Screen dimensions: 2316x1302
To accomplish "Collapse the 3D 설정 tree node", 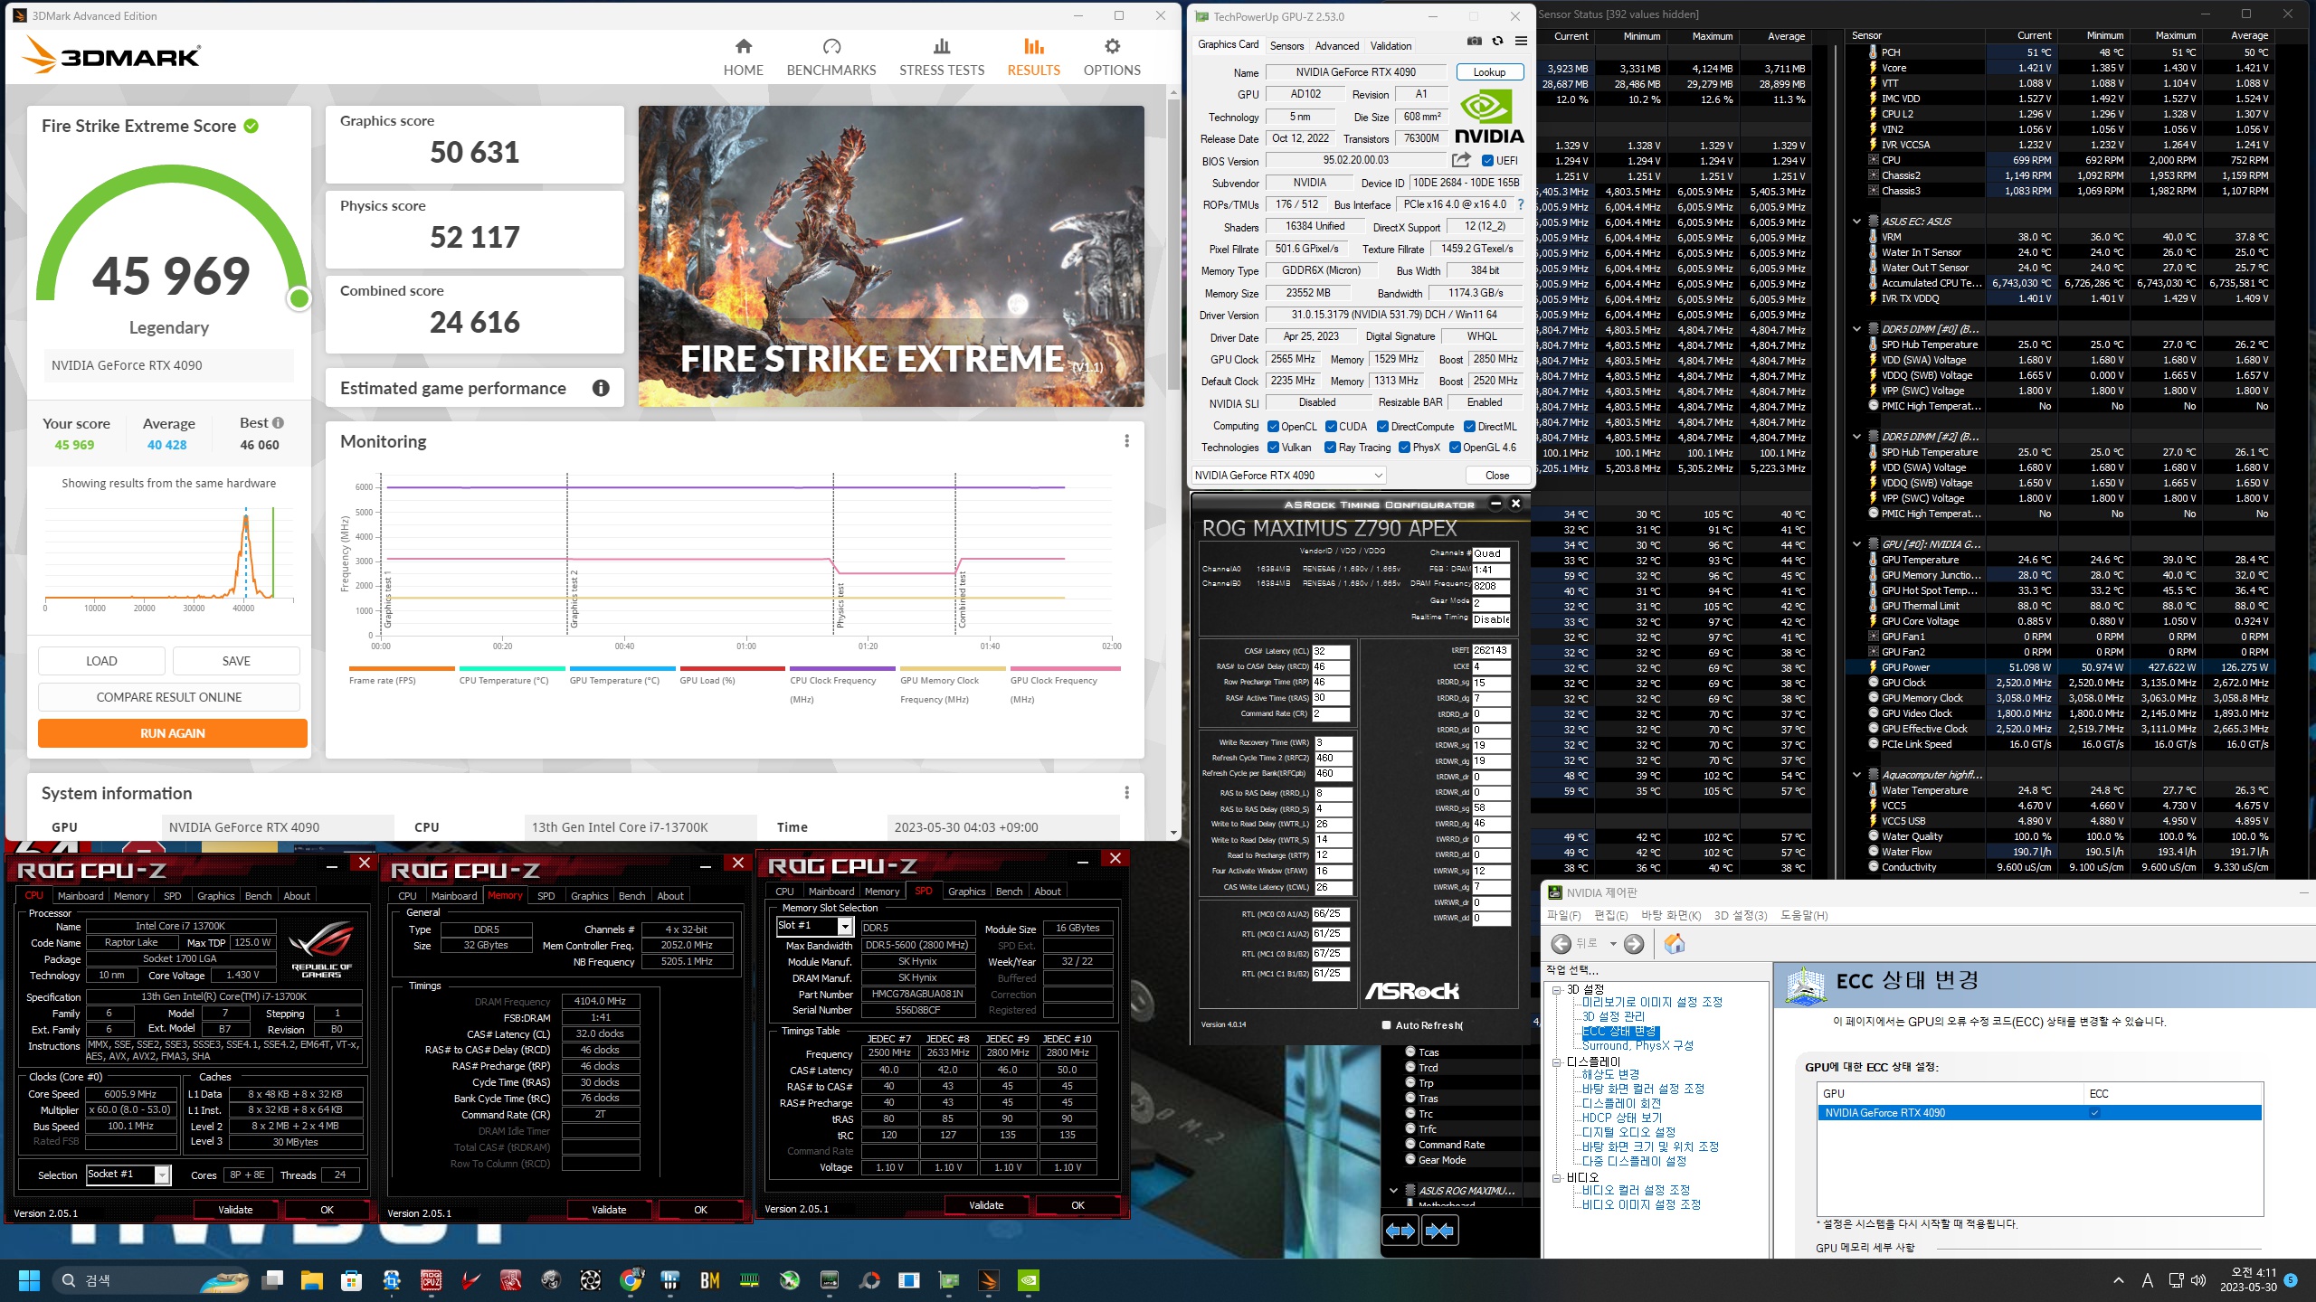I will [1557, 990].
